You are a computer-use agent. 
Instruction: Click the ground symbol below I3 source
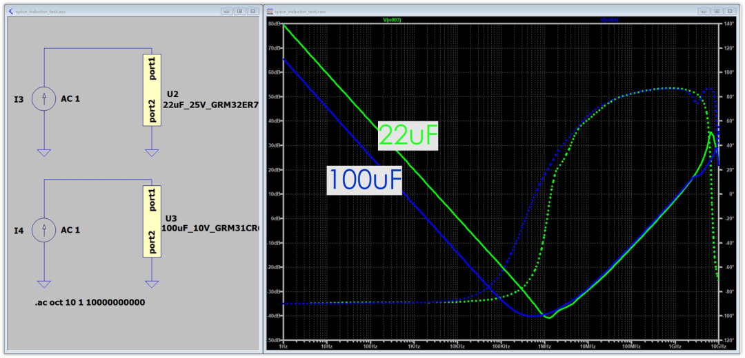(x=43, y=153)
